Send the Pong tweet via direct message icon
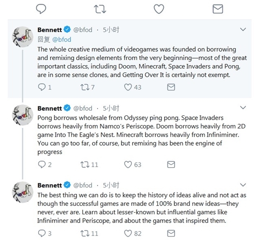Viewport: 280px width, 243px height. point(171,164)
